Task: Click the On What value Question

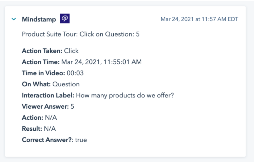Action: (x=66, y=84)
